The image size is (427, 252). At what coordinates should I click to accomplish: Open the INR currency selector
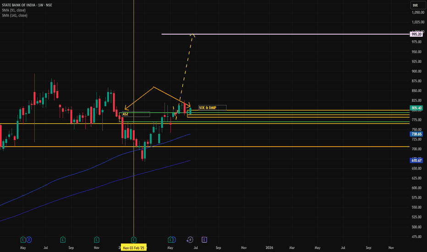[417, 5]
